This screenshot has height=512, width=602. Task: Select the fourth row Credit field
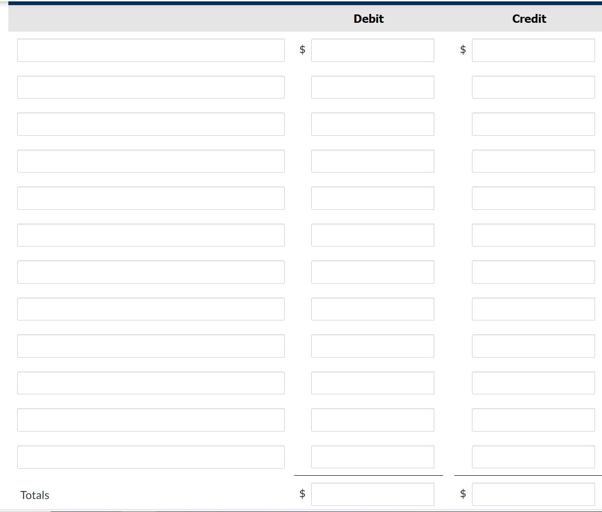[x=533, y=161]
